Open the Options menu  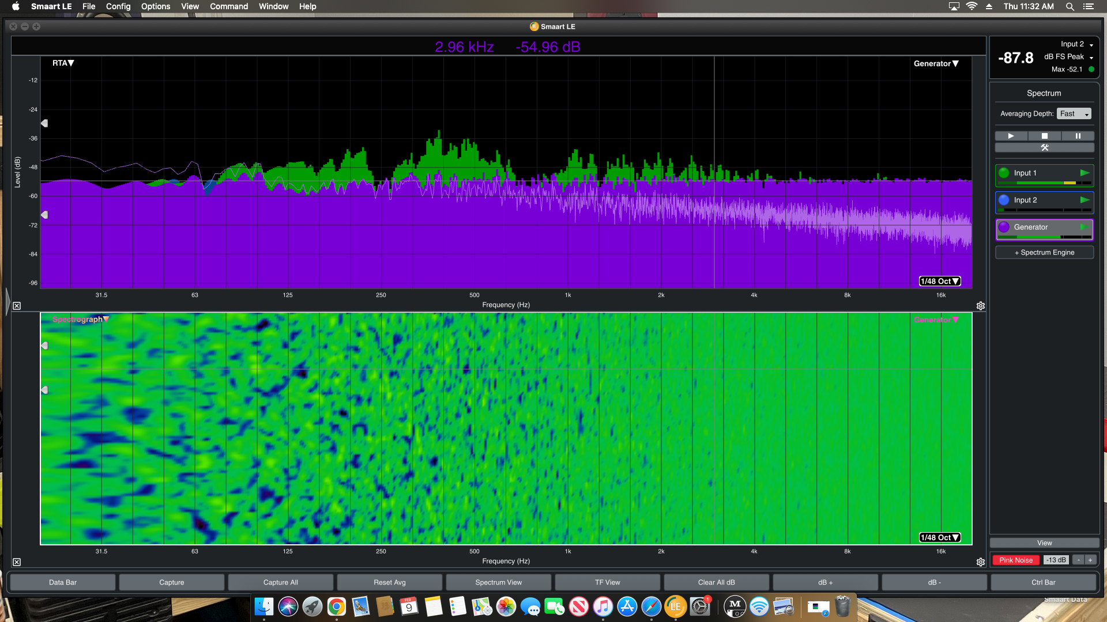click(x=156, y=6)
